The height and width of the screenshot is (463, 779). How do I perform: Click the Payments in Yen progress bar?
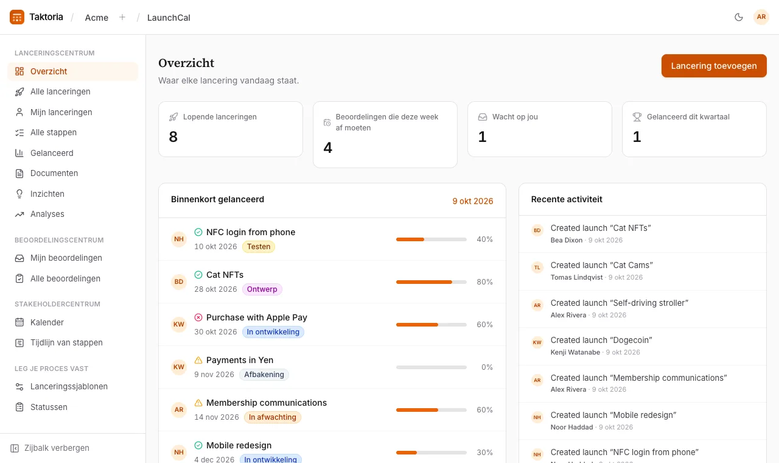431,367
